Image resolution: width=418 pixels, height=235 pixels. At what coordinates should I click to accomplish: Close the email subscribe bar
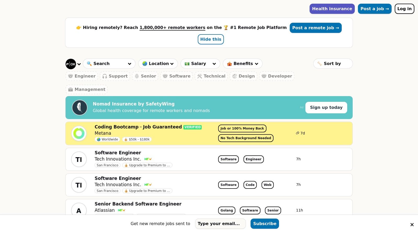pyautogui.click(x=412, y=225)
